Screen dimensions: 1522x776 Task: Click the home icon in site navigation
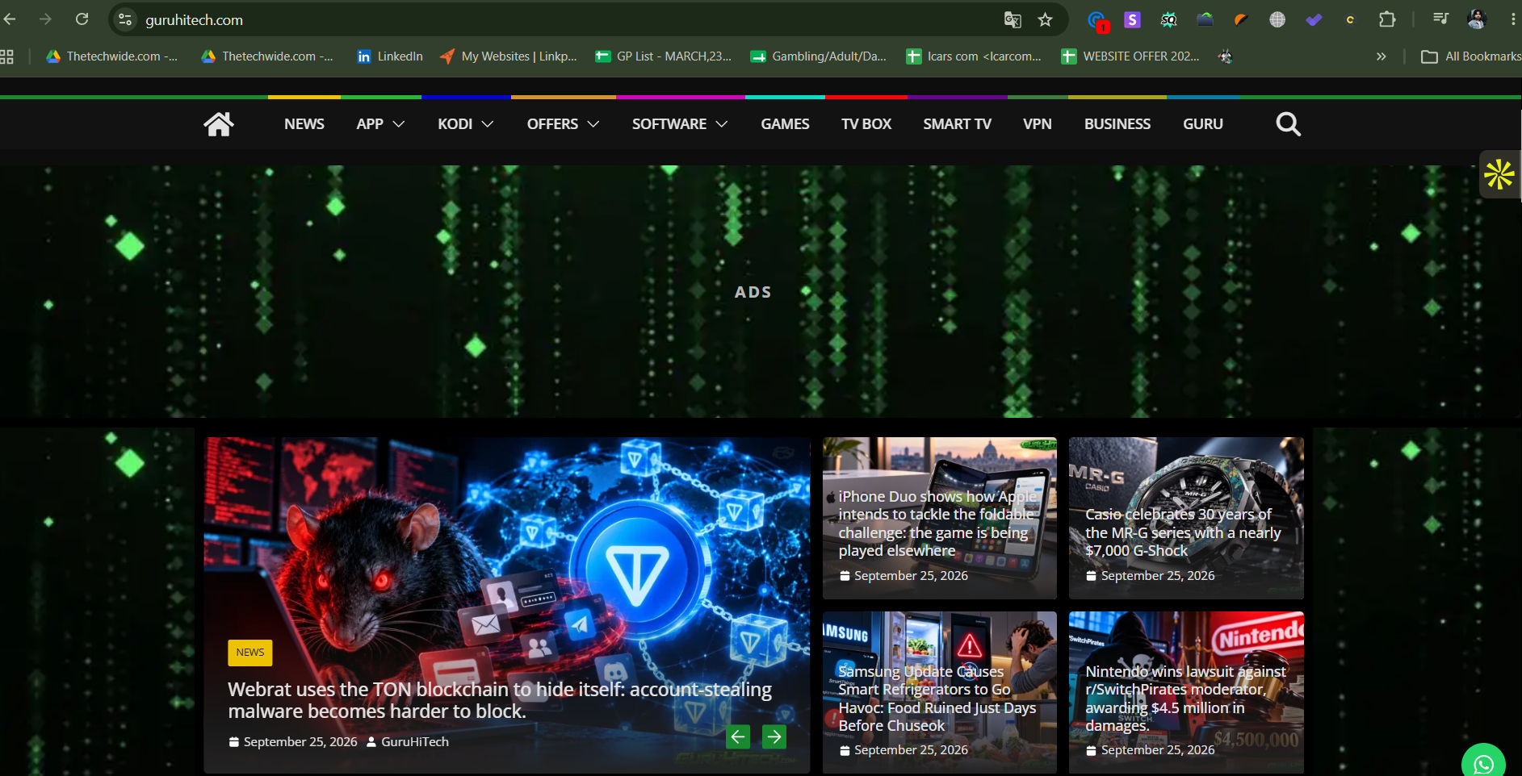point(218,124)
